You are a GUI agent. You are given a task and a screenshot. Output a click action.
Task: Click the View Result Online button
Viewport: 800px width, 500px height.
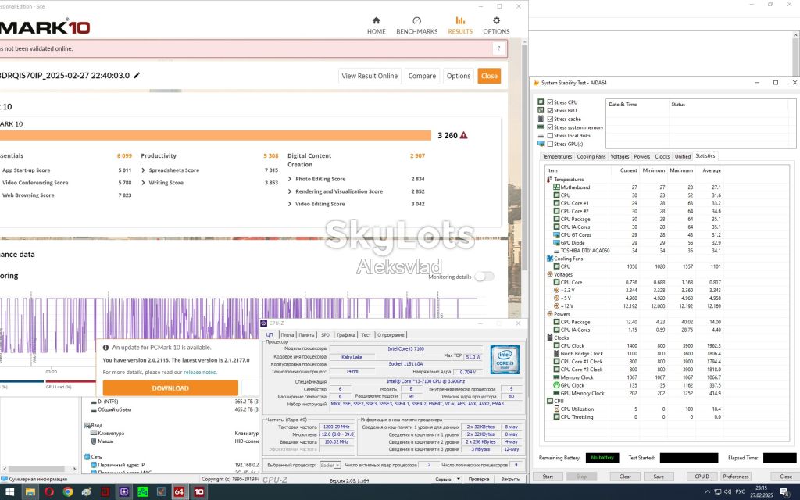tap(370, 76)
